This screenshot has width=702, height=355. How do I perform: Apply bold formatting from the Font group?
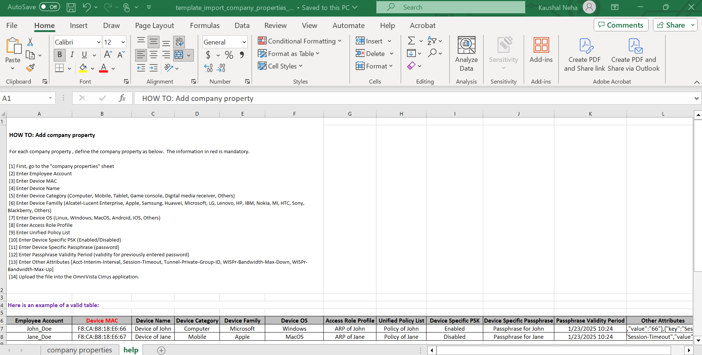coord(59,55)
